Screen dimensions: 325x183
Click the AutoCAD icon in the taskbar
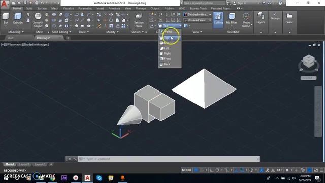[x=87, y=178]
